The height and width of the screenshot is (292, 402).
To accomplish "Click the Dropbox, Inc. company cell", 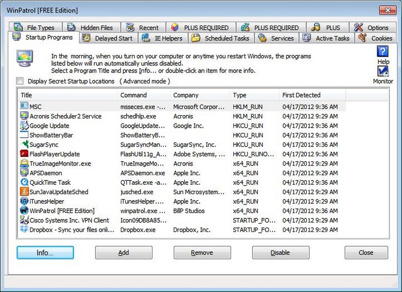I will (x=192, y=230).
